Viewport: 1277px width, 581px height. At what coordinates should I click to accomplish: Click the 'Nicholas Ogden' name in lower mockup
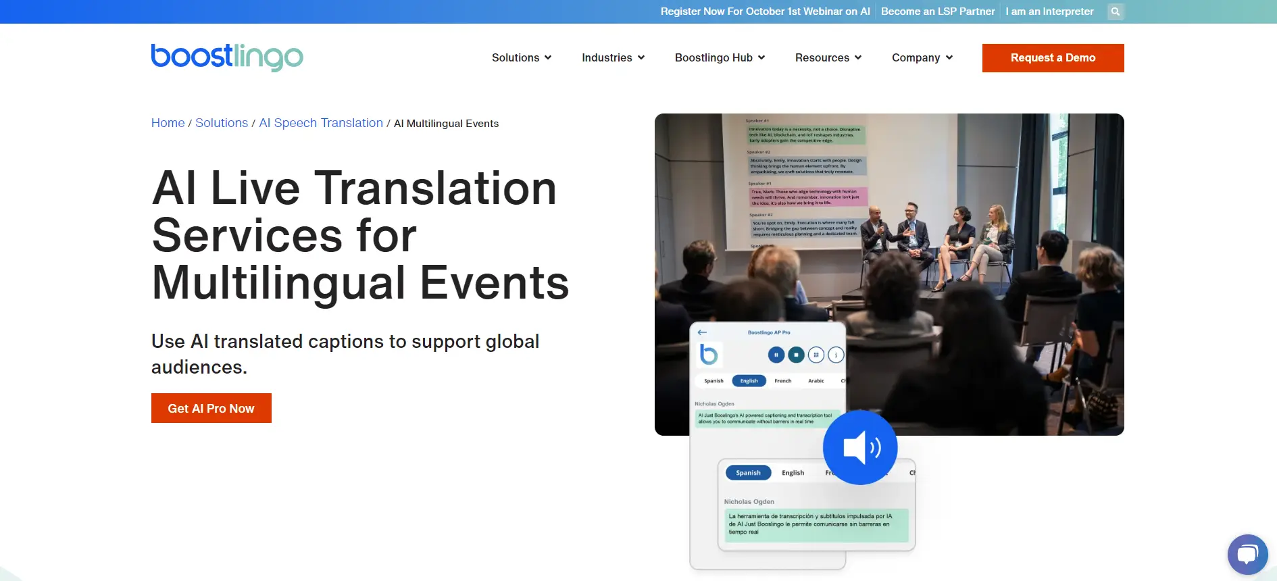(749, 502)
